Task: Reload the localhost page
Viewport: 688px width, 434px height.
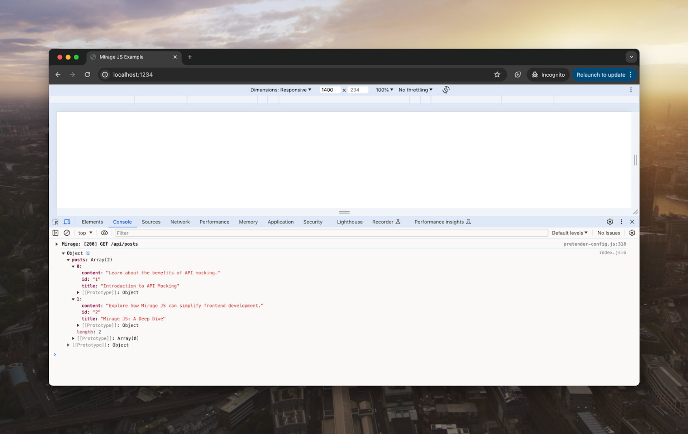Action: (87, 74)
